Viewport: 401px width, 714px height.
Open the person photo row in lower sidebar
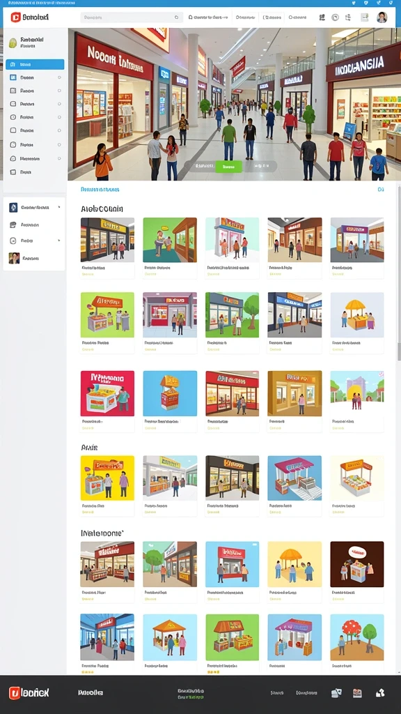[x=34, y=258]
